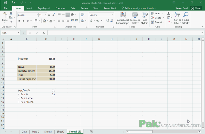Open the Type 2 worksheet tab
Viewport: 205px width, 134px height.
click(36, 132)
